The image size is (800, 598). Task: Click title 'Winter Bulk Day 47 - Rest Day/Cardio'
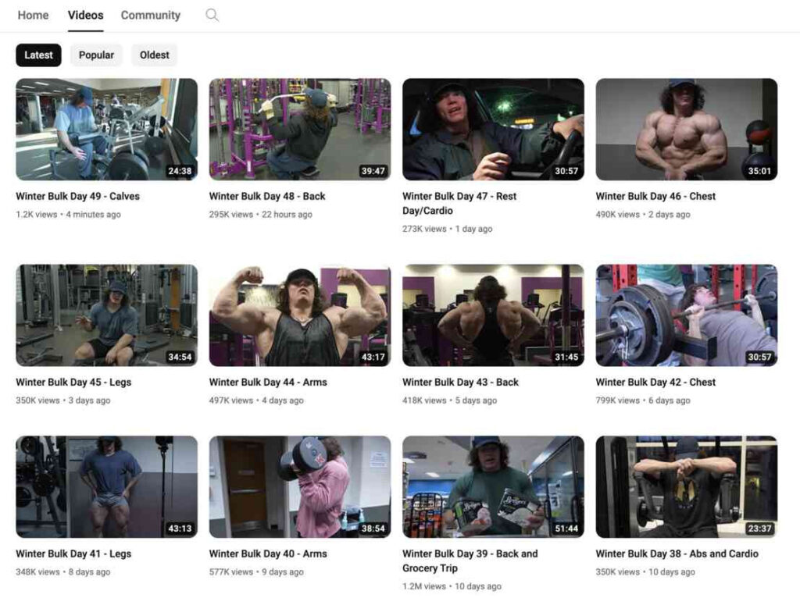click(x=459, y=204)
